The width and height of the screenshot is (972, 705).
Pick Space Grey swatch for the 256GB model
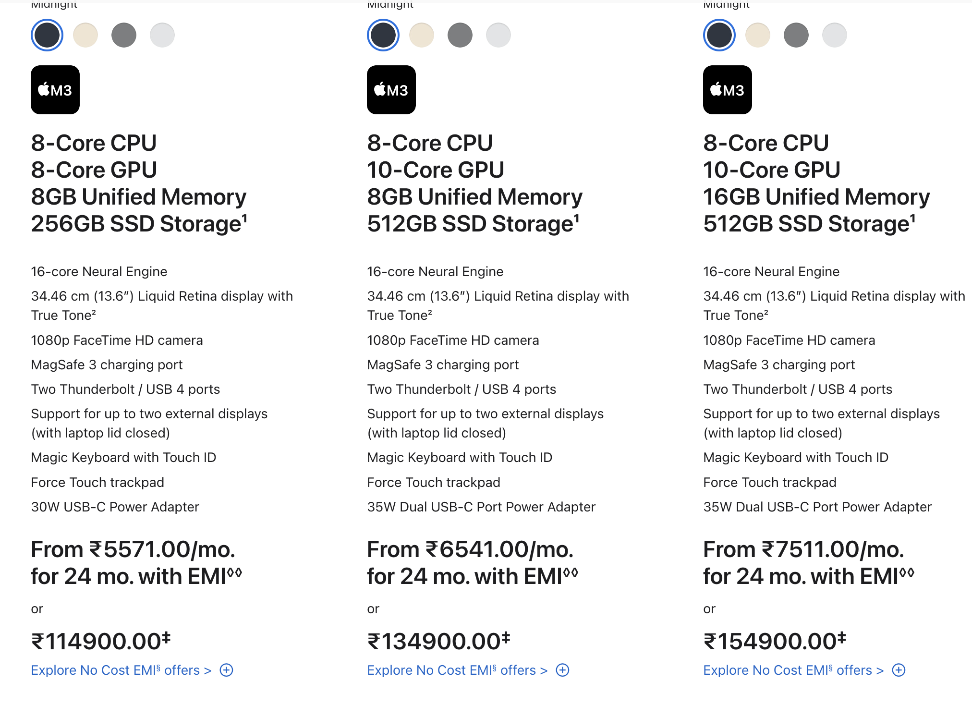[124, 35]
